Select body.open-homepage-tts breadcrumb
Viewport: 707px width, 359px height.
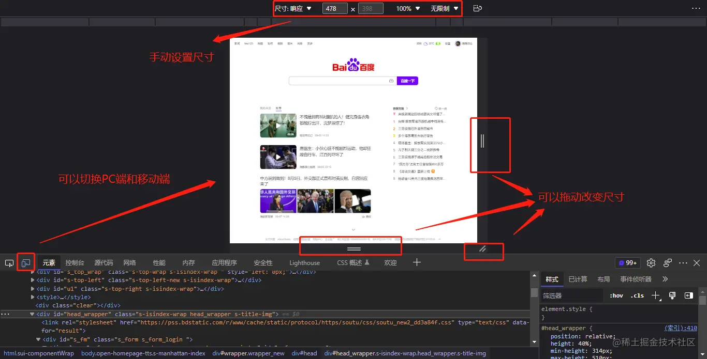click(x=143, y=353)
